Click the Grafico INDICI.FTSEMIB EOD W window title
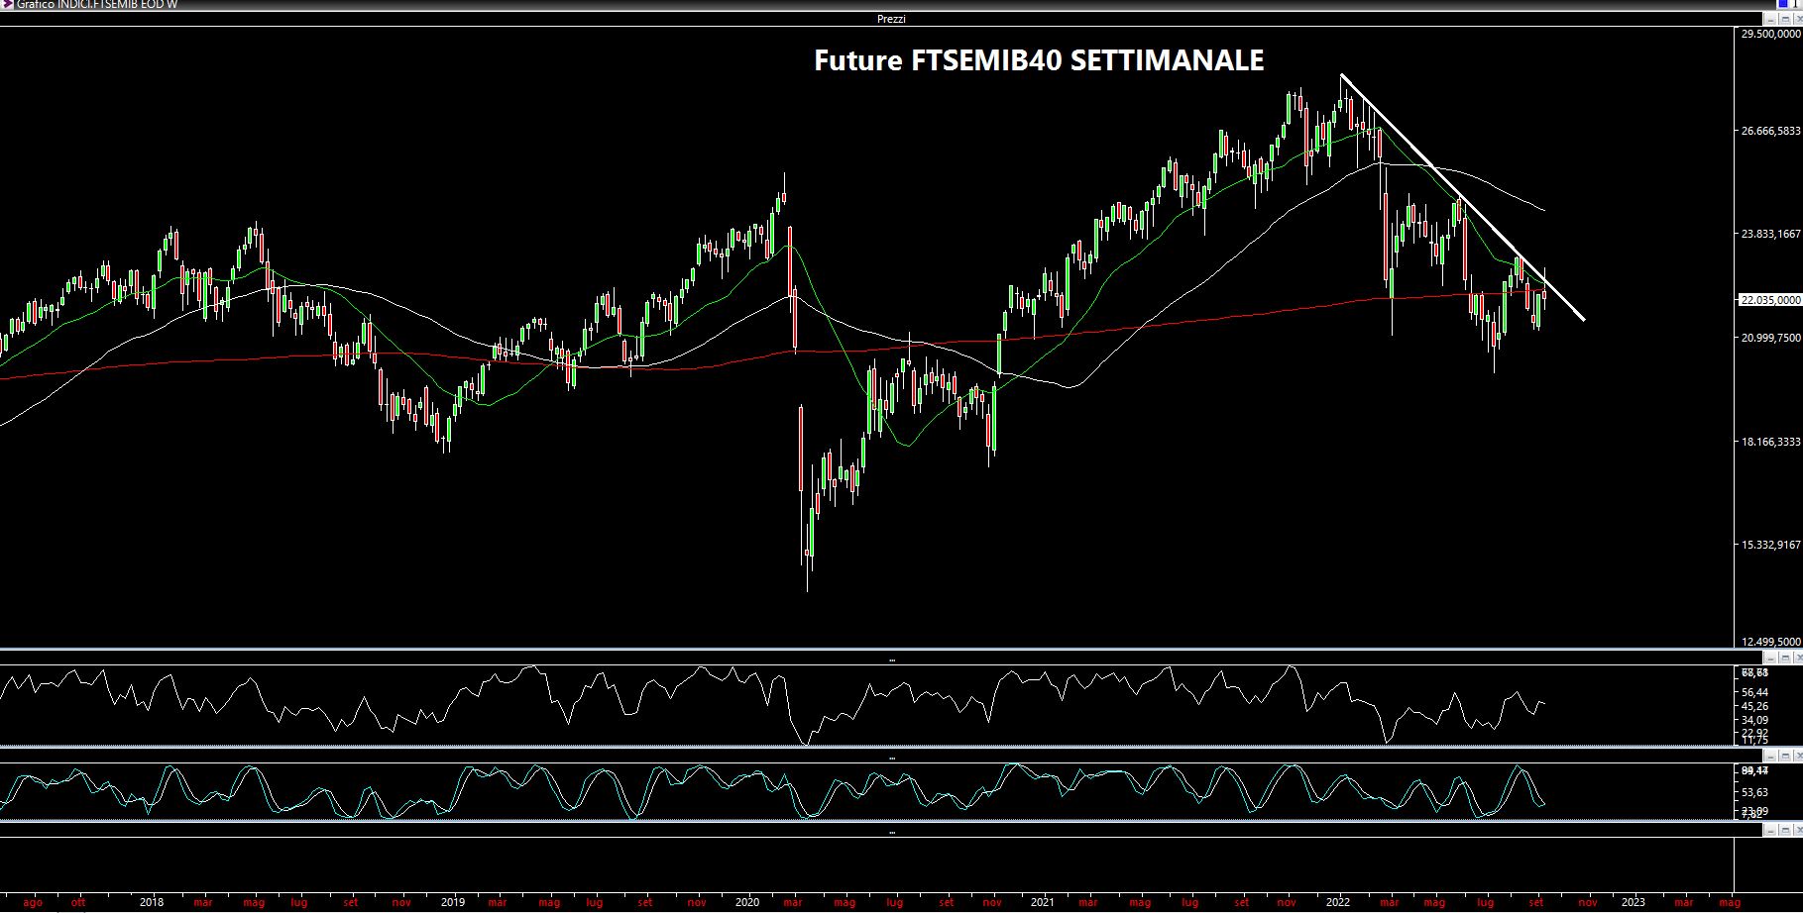This screenshot has height=913, width=1803. pyautogui.click(x=97, y=5)
